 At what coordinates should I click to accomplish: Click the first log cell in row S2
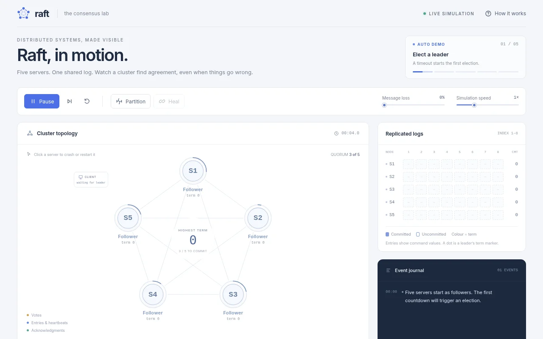coord(409,177)
